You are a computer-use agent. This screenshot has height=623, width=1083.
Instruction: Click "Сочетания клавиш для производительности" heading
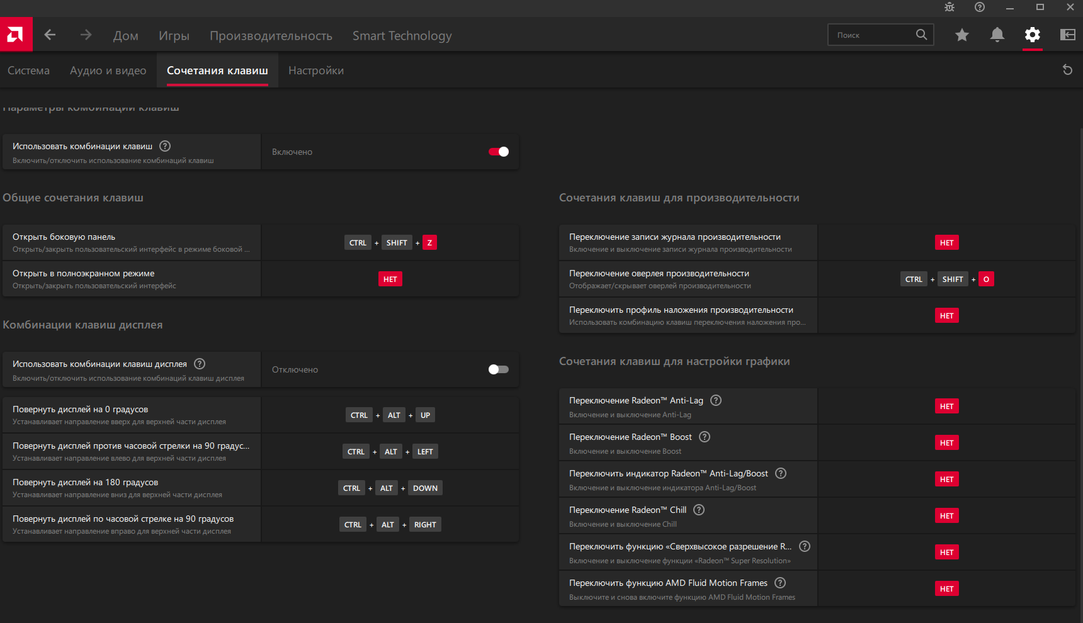[x=679, y=198]
